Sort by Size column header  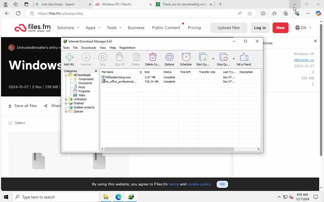pyautogui.click(x=152, y=72)
